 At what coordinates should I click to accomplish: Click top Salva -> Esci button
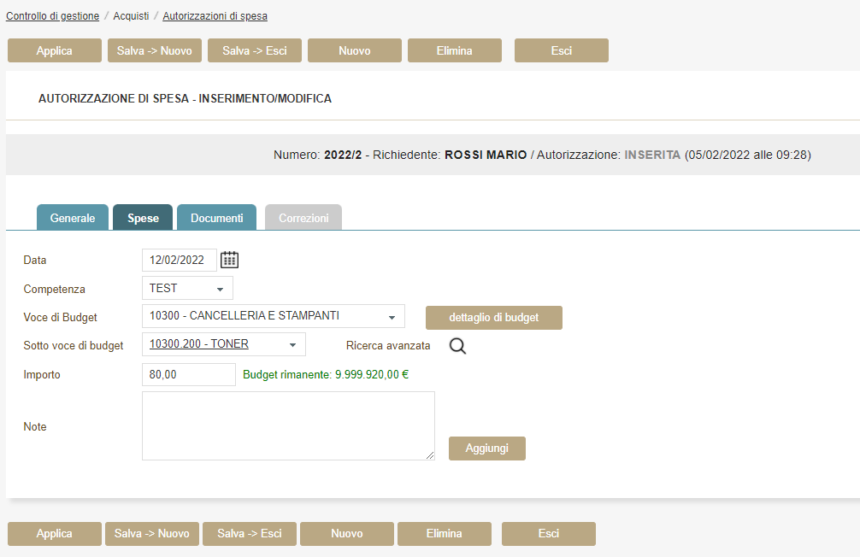[x=255, y=50]
